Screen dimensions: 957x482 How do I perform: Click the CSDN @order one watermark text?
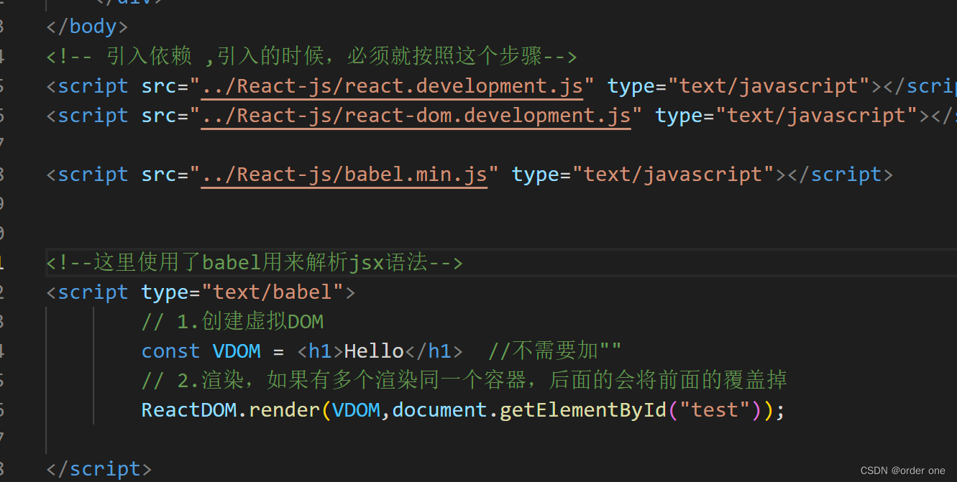pos(903,470)
